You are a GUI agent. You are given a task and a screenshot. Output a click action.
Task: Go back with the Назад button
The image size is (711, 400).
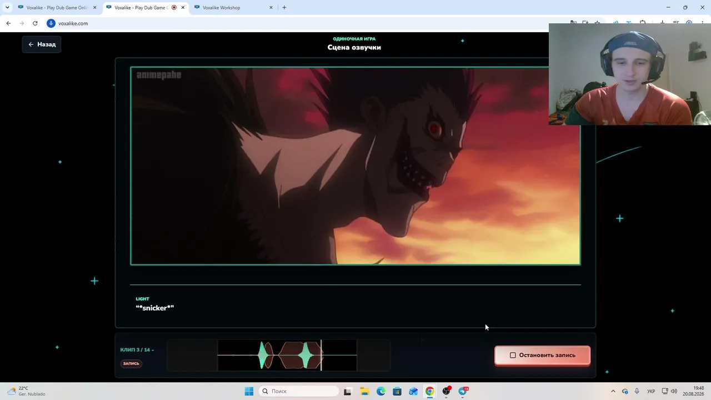(x=42, y=44)
